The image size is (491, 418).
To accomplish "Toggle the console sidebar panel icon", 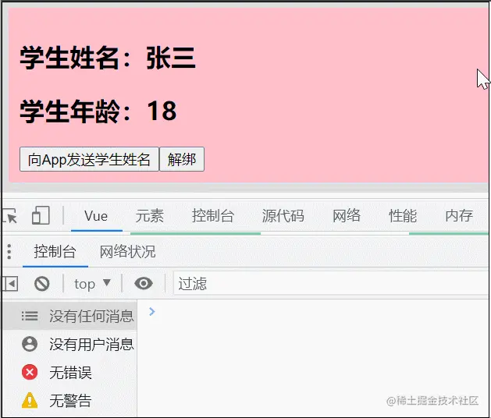I will 10,284.
